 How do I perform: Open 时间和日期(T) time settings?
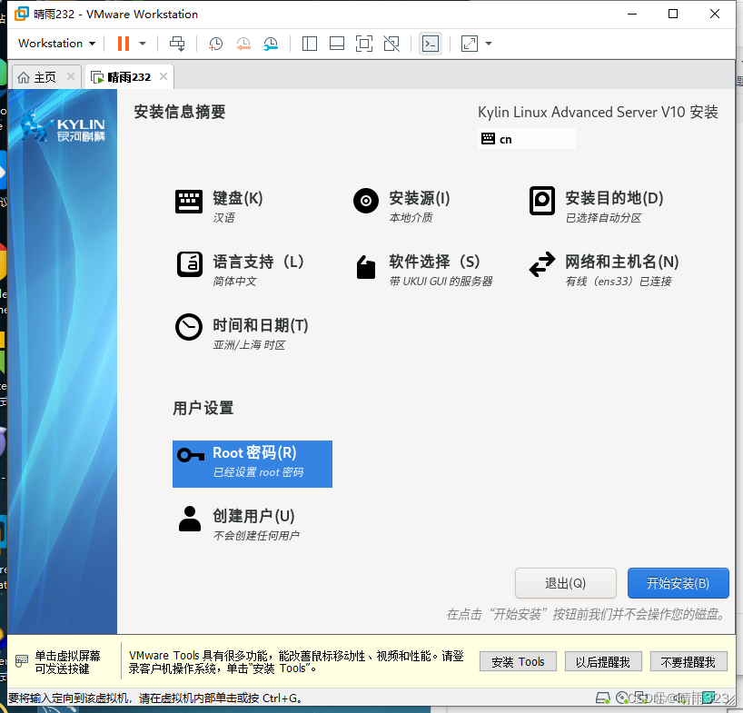pyautogui.click(x=242, y=332)
